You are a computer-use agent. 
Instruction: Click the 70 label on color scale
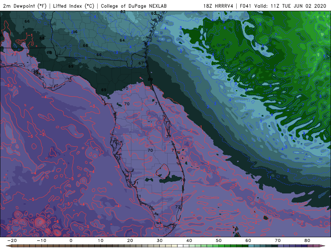coord(278,241)
